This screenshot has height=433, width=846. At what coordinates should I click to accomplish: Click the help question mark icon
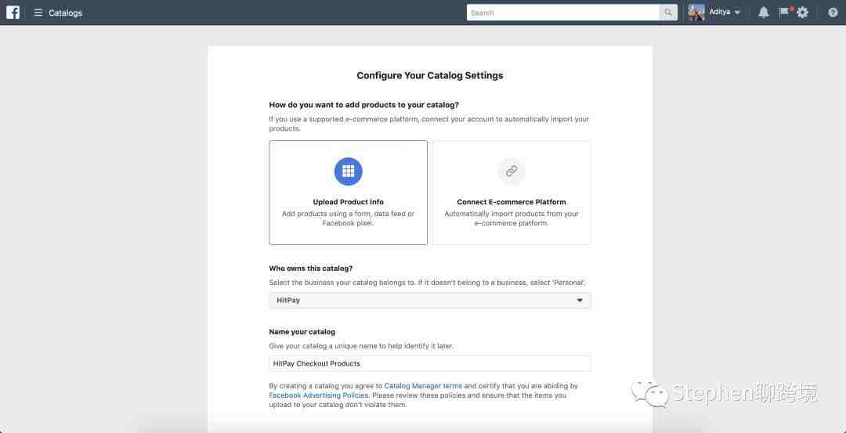point(833,13)
